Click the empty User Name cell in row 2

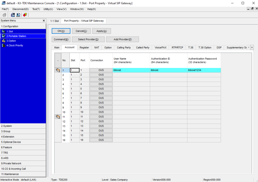pyautogui.click(x=131, y=75)
